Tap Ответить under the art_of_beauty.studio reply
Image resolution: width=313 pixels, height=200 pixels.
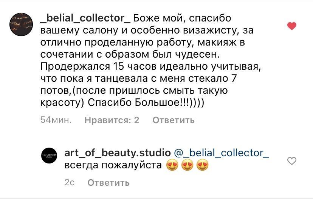click(x=108, y=183)
